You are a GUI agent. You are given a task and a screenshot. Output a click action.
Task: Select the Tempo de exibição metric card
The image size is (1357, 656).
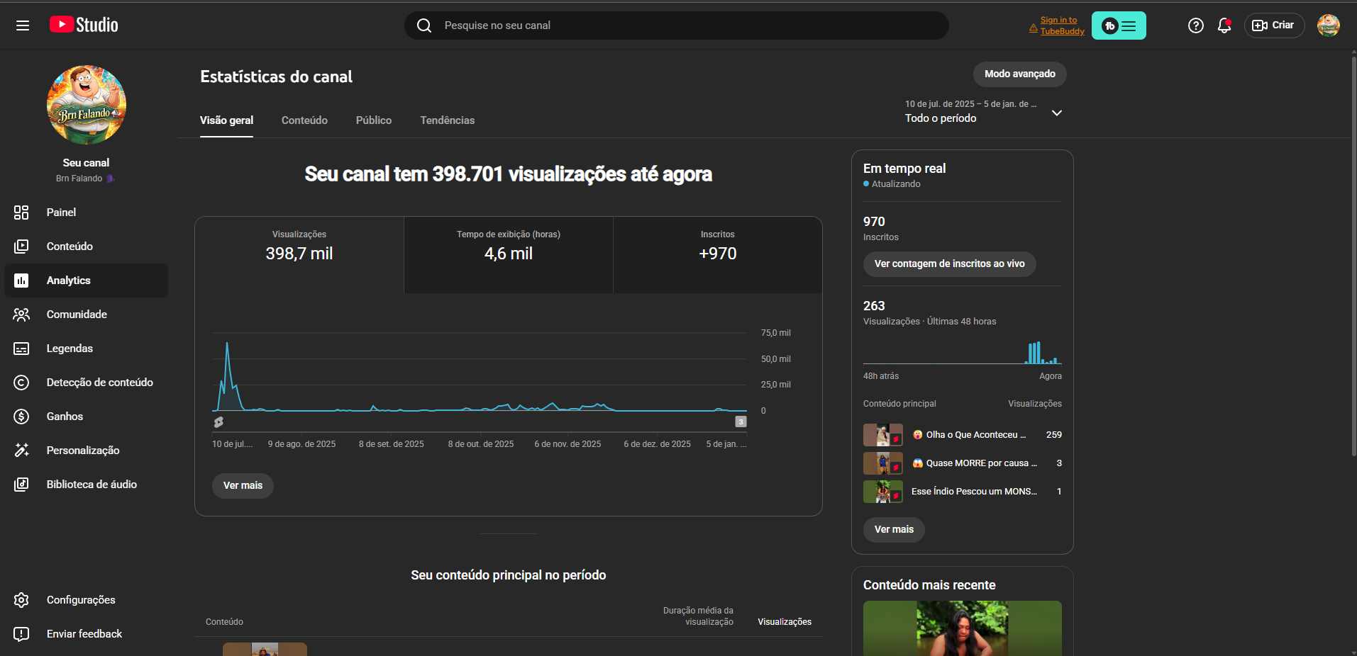pyautogui.click(x=509, y=255)
